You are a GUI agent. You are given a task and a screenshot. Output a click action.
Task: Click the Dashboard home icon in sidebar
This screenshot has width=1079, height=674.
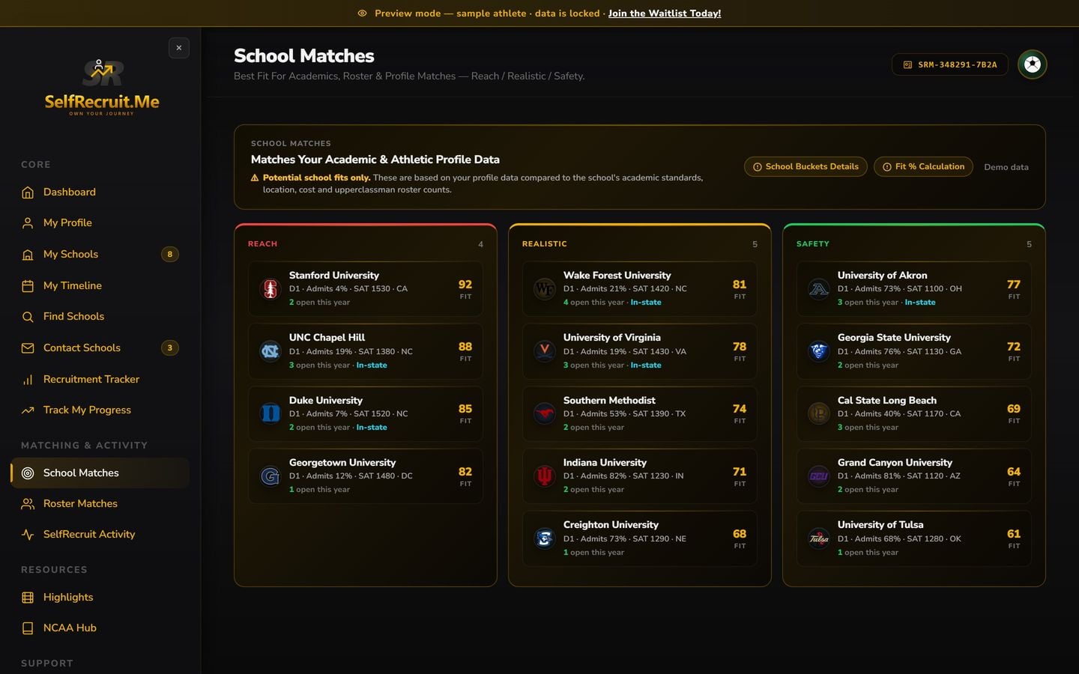[28, 192]
